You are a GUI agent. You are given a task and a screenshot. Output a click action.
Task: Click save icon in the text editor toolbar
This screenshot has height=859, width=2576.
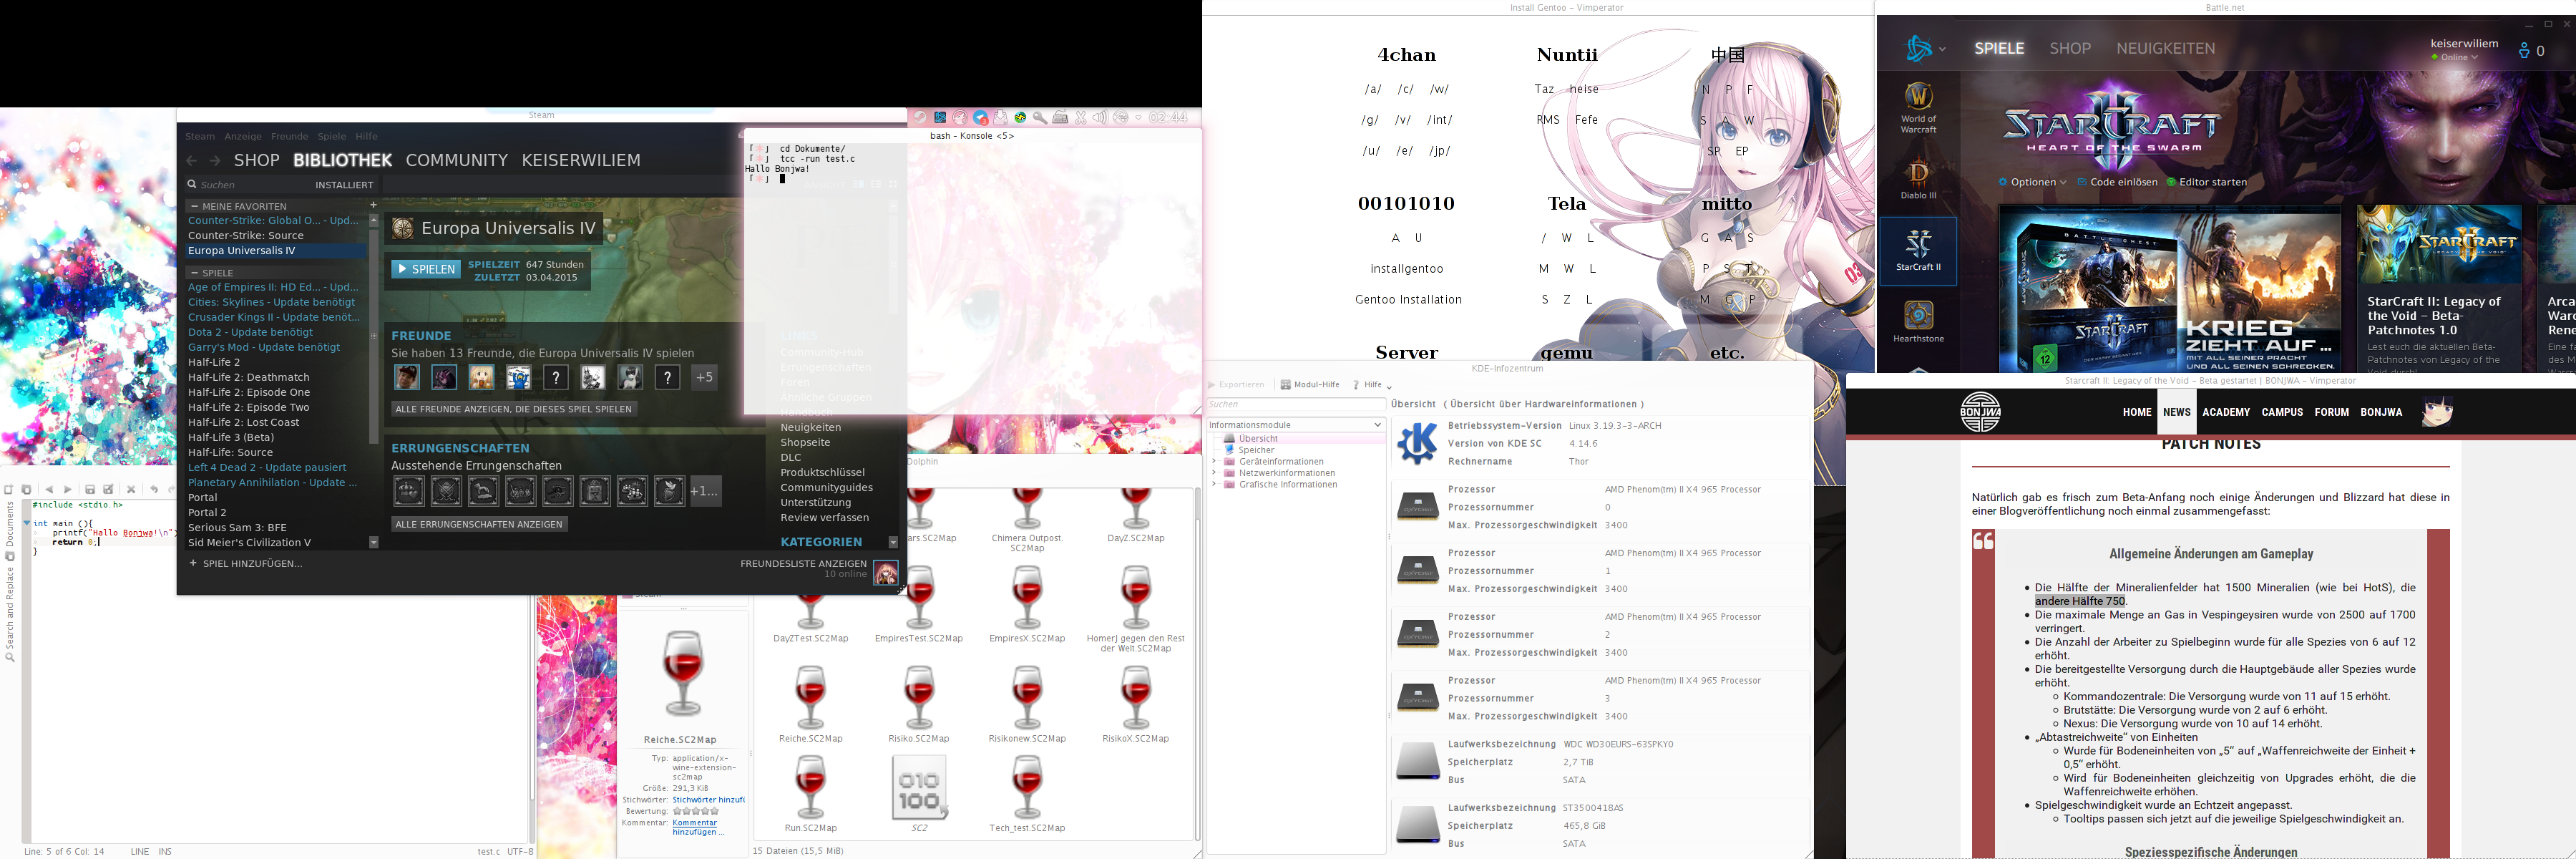click(x=90, y=489)
